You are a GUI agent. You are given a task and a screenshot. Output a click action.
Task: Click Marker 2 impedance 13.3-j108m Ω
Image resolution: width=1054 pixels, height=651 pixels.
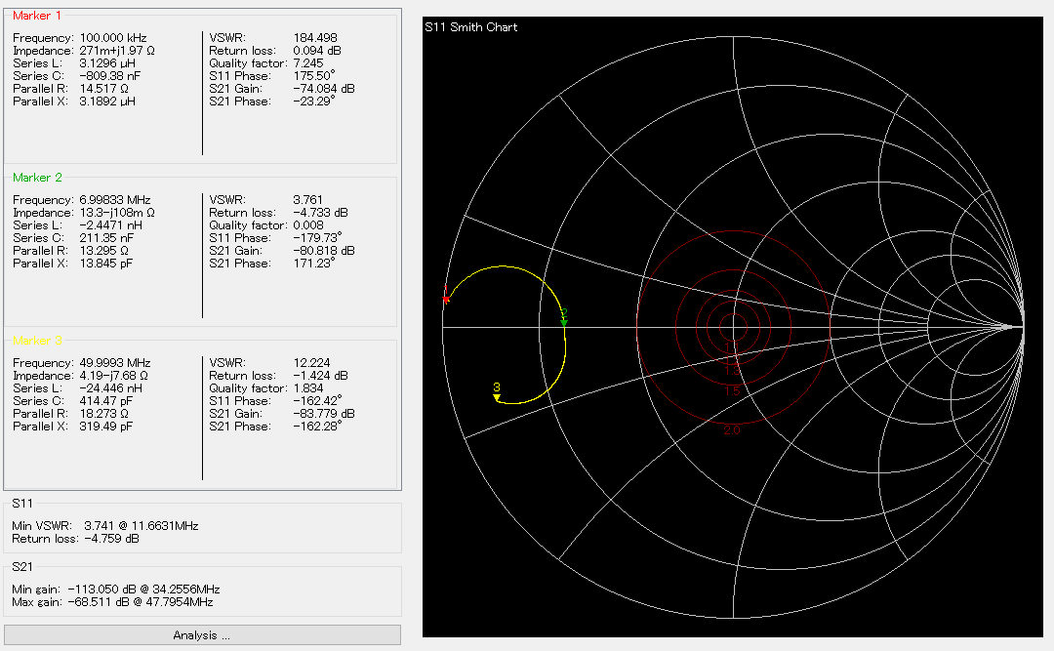click(x=117, y=213)
